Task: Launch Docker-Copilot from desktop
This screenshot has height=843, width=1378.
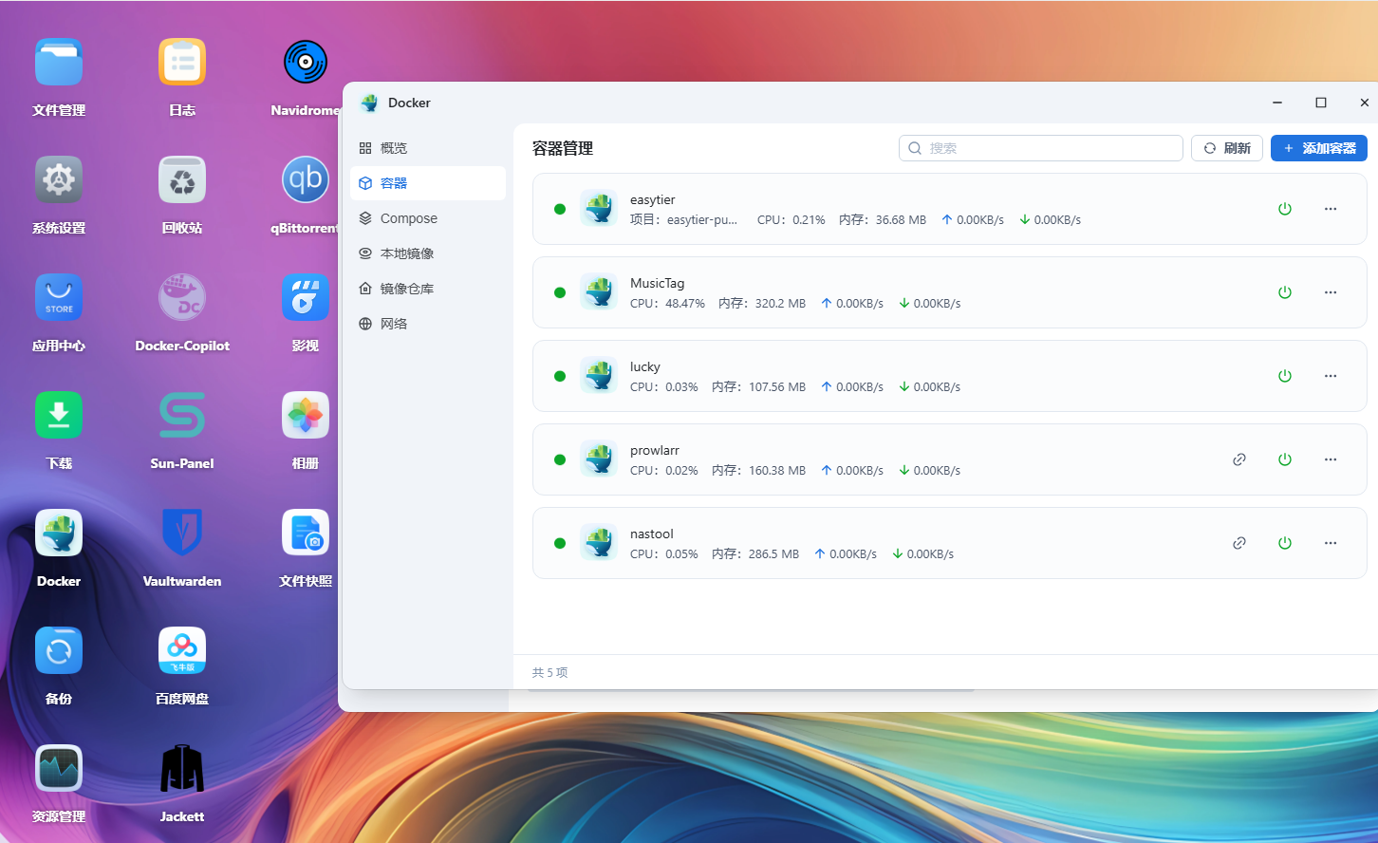Action: tap(182, 298)
